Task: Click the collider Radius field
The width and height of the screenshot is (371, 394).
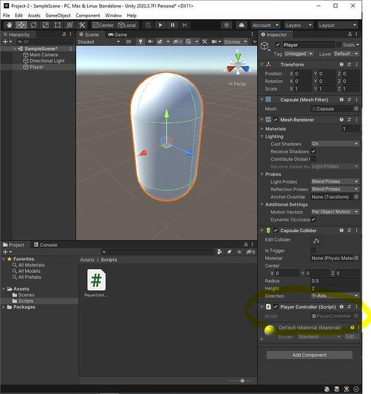Action: coord(335,281)
